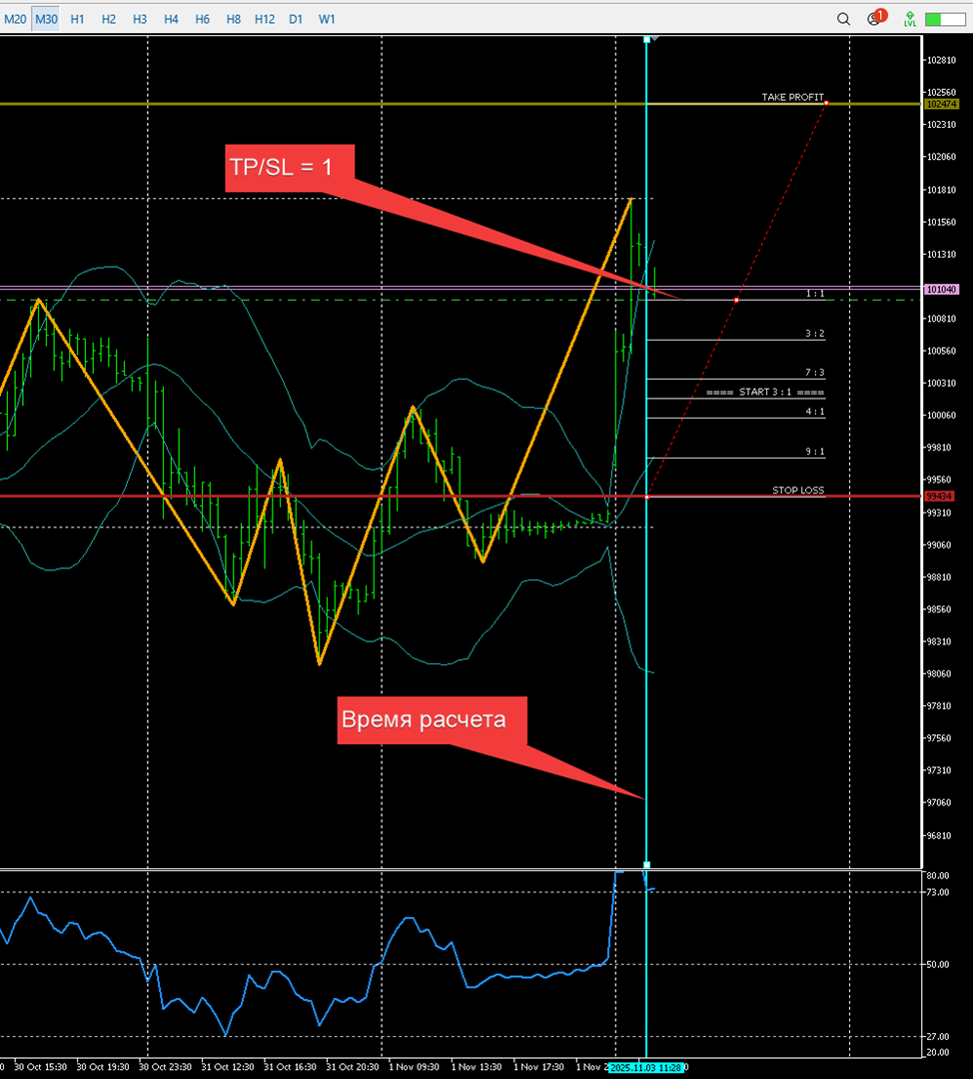Viewport: 973px width, 1079px height.
Task: Switch chart to M20 timeframe
Action: pos(15,19)
